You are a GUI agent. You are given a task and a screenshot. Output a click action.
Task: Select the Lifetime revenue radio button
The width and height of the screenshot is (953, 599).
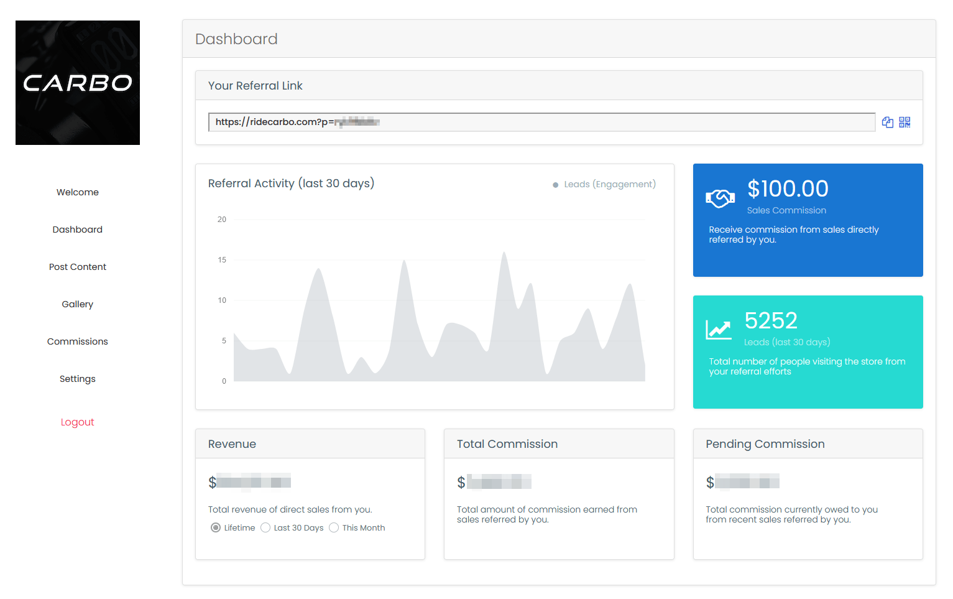(x=216, y=527)
